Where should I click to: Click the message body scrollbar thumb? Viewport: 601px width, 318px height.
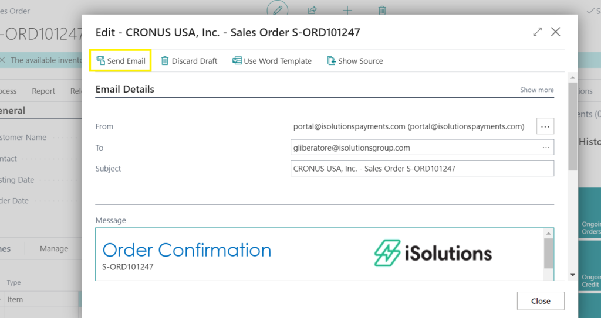click(549, 253)
